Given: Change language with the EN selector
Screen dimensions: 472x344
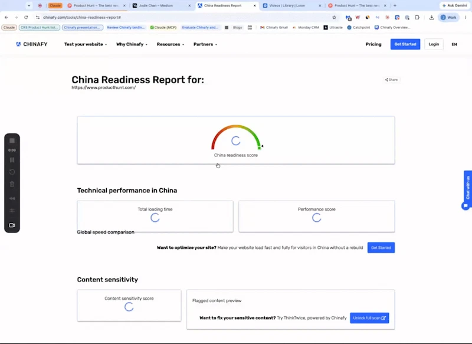Looking at the screenshot, I should coord(454,44).
